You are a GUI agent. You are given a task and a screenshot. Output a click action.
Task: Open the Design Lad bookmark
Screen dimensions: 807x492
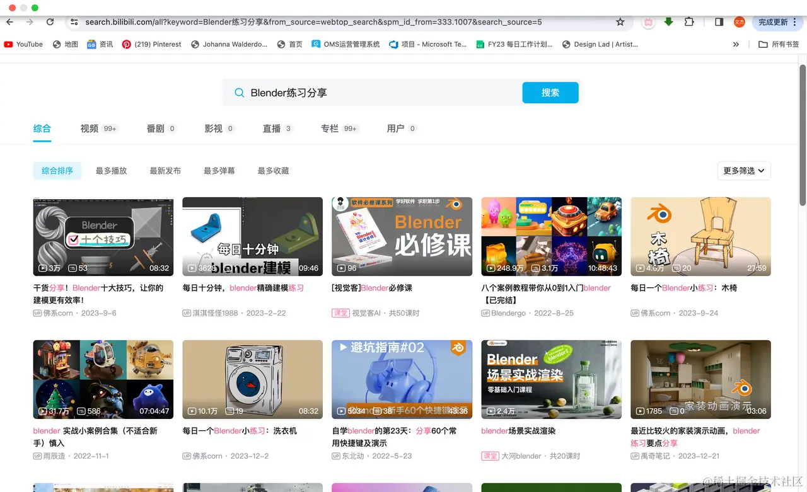[600, 44]
